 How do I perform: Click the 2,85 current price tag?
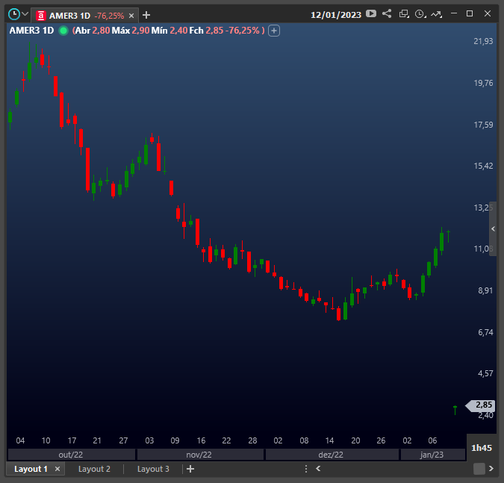(x=481, y=405)
